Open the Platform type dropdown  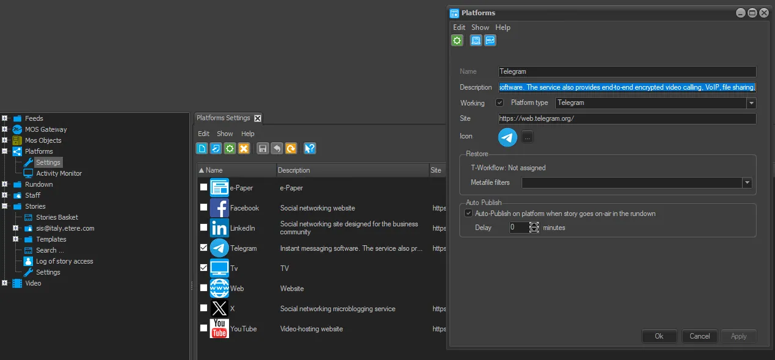point(751,103)
